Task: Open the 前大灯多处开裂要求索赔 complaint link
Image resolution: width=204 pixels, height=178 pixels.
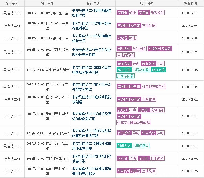Action: coord(92,87)
